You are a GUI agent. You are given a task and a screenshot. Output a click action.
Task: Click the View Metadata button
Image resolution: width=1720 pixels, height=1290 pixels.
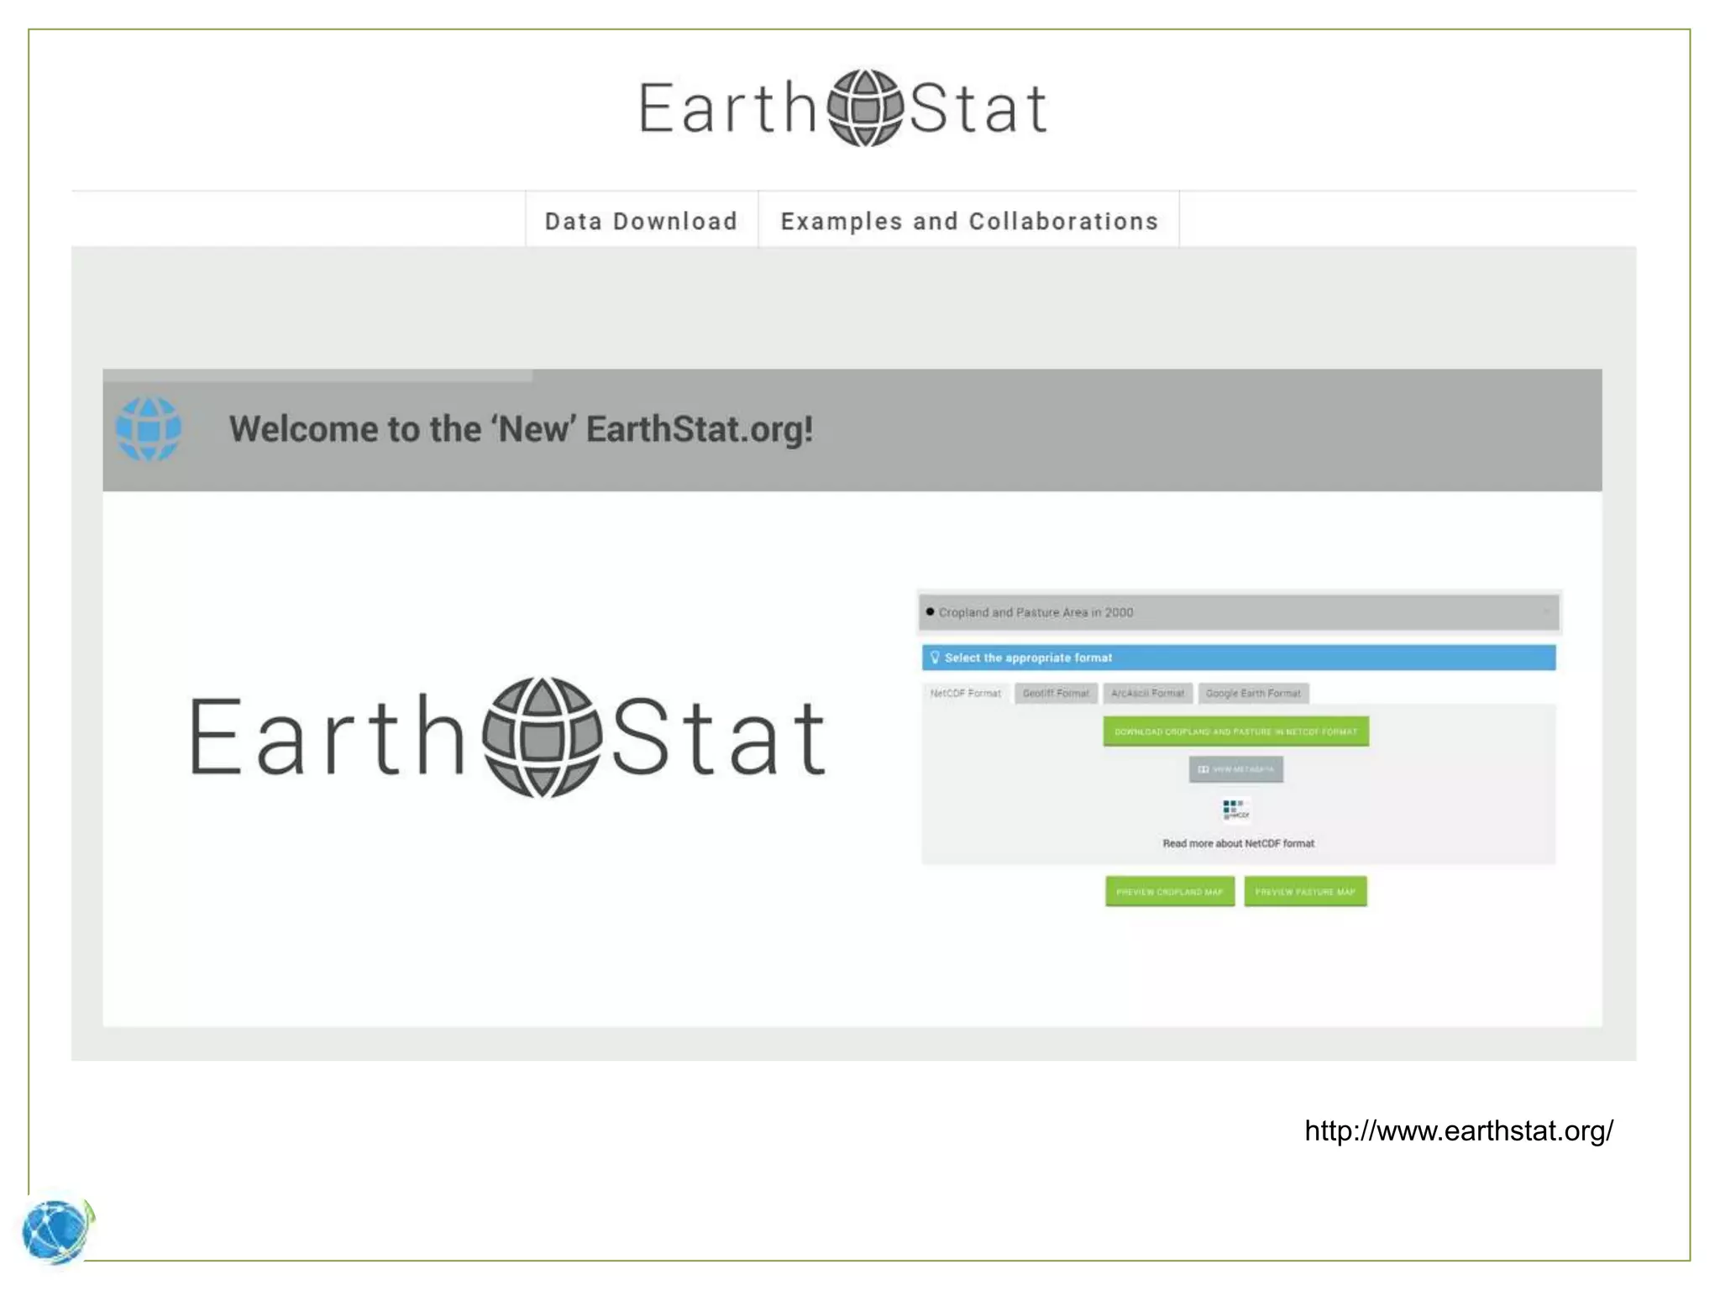[1235, 769]
